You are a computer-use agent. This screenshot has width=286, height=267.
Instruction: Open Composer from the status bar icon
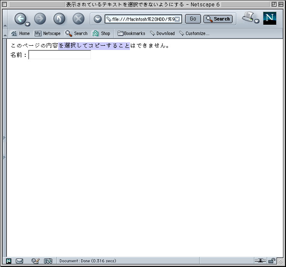pos(35,261)
